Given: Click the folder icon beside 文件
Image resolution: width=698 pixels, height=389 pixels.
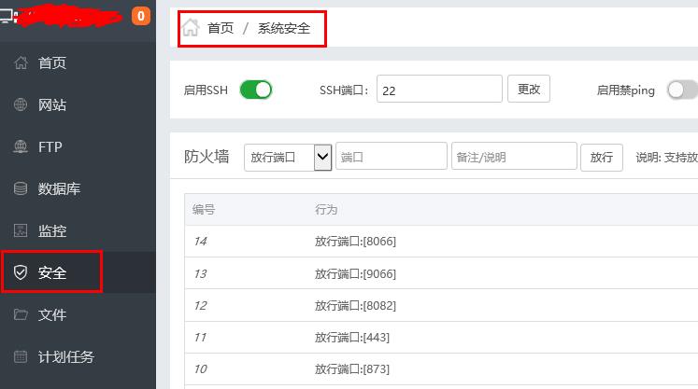Looking at the screenshot, I should point(21,314).
